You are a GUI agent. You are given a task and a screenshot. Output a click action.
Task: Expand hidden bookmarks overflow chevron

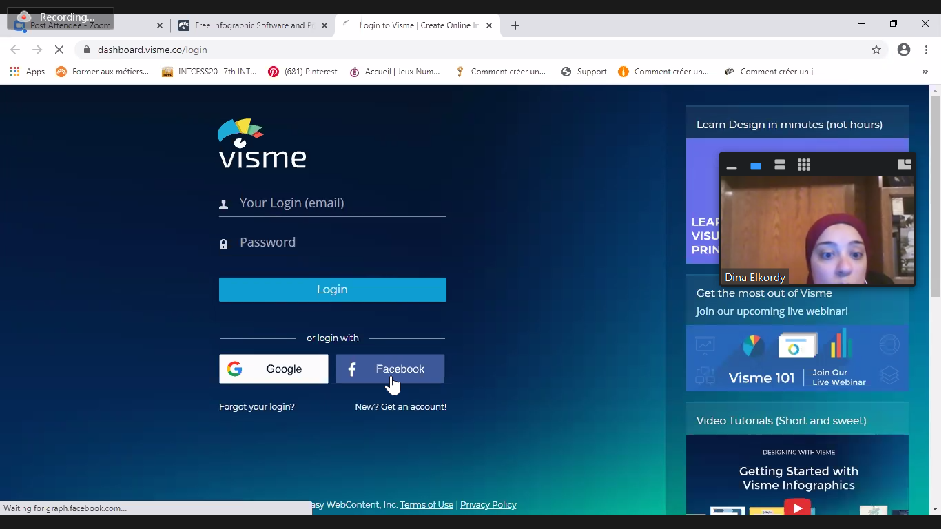click(x=925, y=72)
